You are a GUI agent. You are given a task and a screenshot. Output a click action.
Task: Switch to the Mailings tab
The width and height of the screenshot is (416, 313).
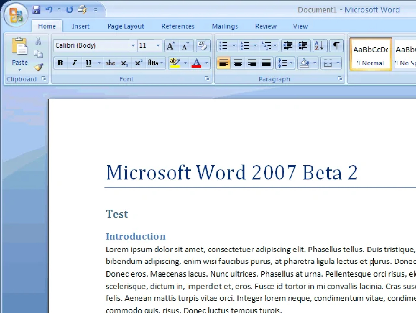point(225,26)
